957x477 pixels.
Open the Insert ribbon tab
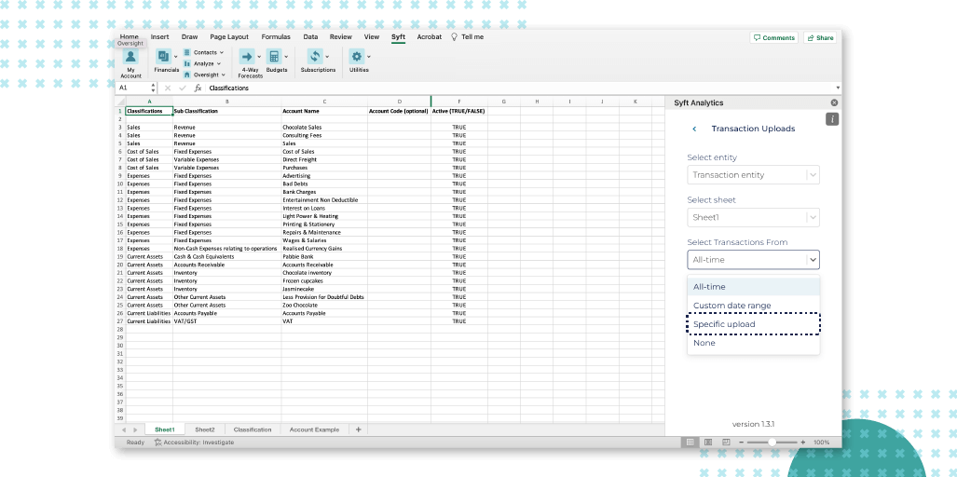pyautogui.click(x=160, y=36)
